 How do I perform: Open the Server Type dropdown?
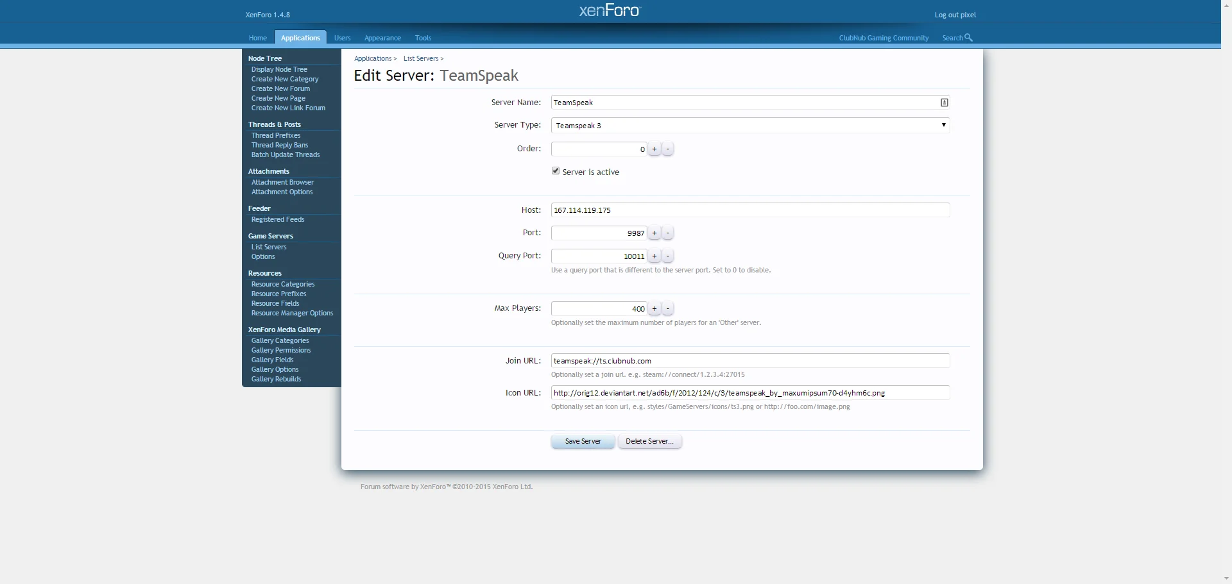pos(750,126)
